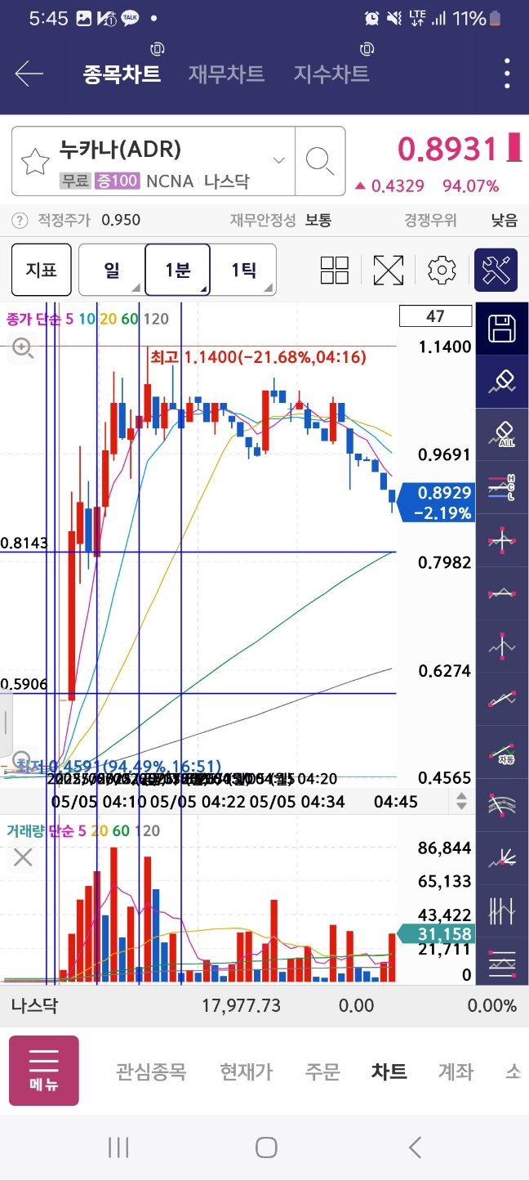Viewport: 529px width, 1181px height.
Task: Select the multiple horizontal lines tool
Action: click(x=502, y=963)
